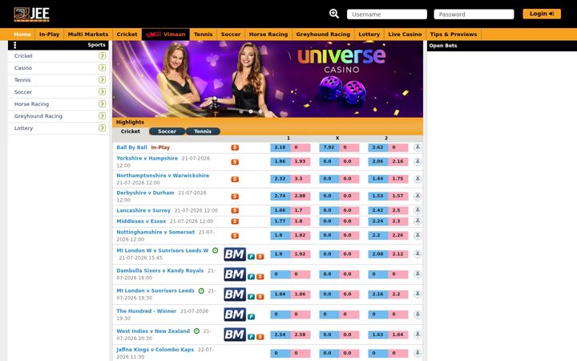Viewport: 577px width, 361px height.
Task: Pin the Dambulla Sixers v Kandy Royals market
Action: coord(418,274)
